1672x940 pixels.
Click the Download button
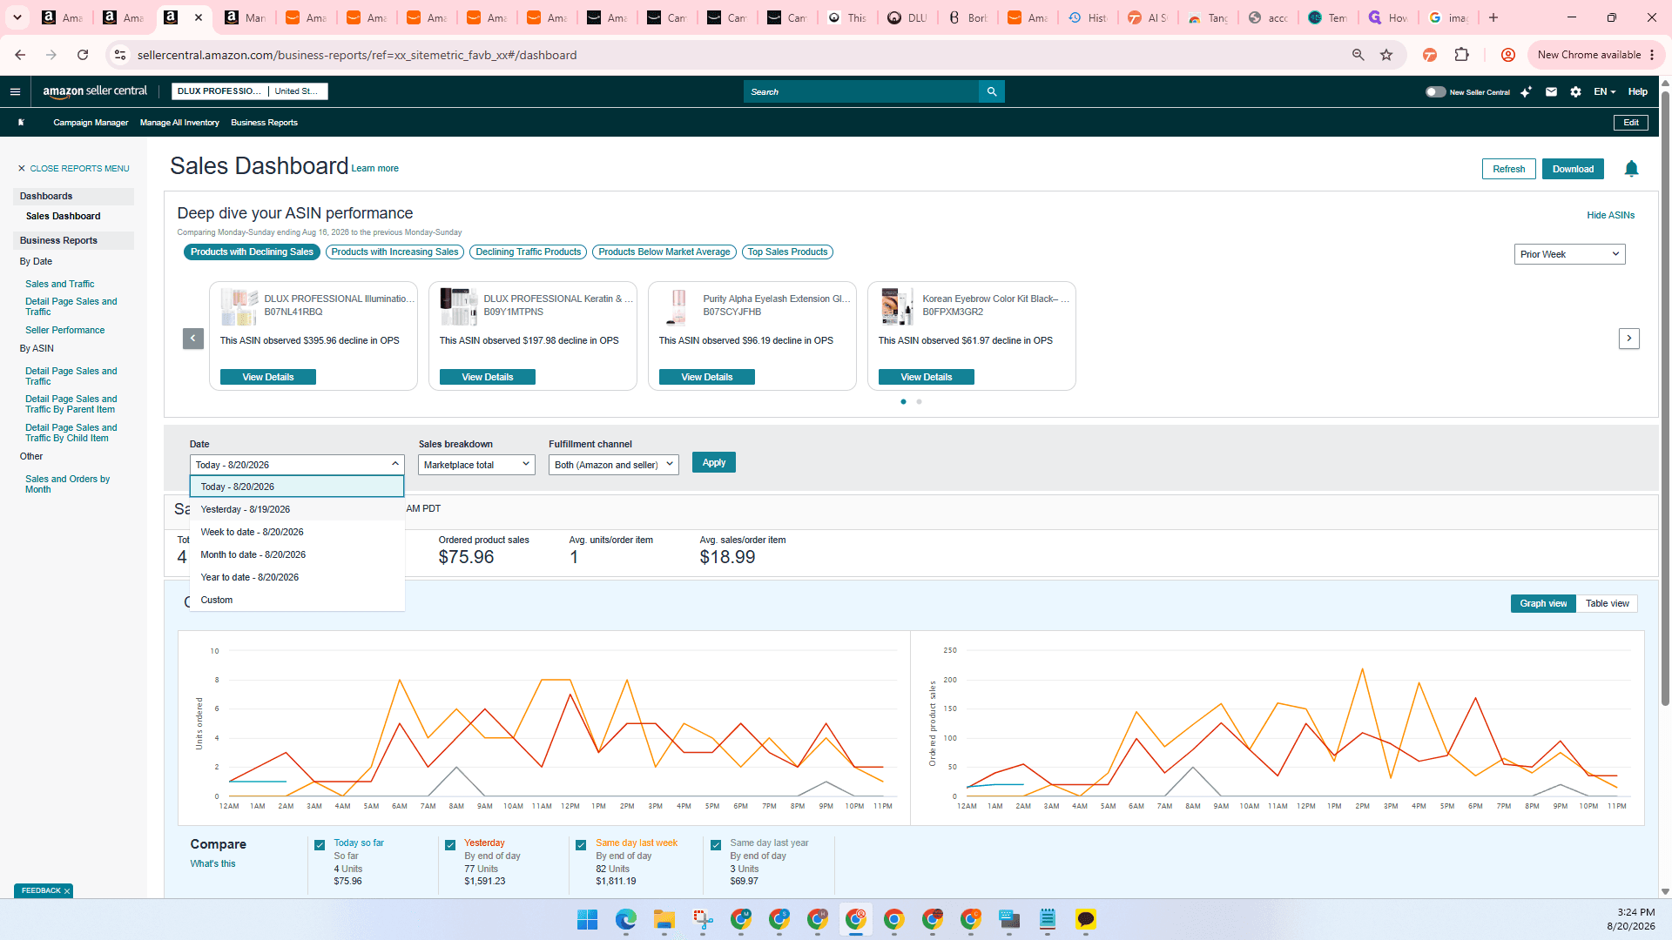coord(1573,169)
